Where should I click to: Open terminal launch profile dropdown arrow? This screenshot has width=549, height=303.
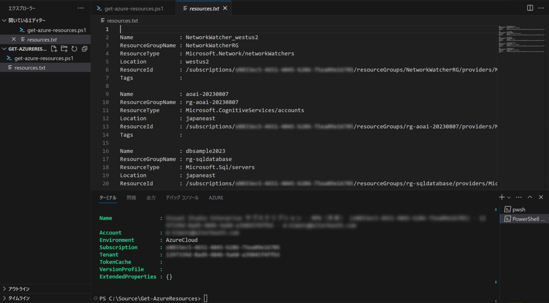(509, 197)
